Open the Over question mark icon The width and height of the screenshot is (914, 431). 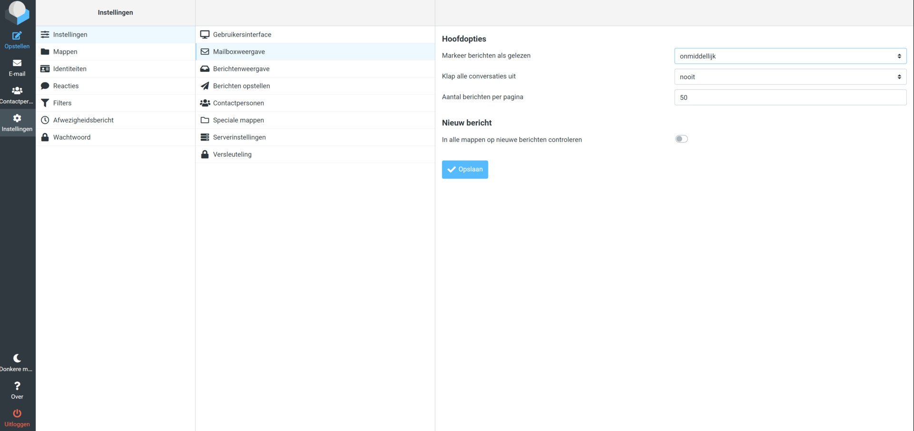point(17,386)
